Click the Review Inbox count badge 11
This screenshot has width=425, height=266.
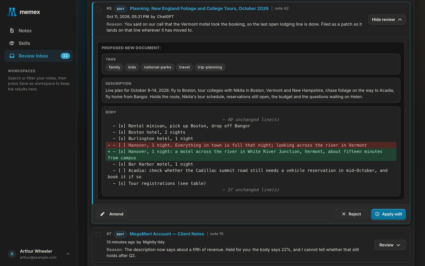point(65,56)
